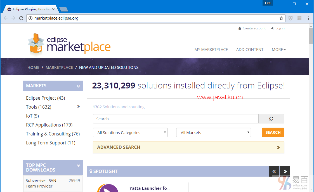This screenshot has width=314, height=192.
Task: Click the search reset refresh icon
Action: [271, 119]
